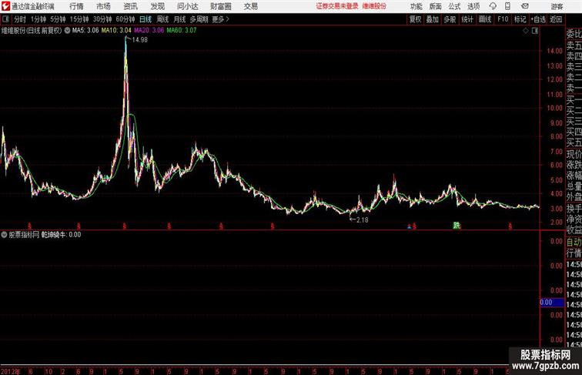Open the envelope messages icon
The height and width of the screenshot is (375, 582).
(x=525, y=6)
